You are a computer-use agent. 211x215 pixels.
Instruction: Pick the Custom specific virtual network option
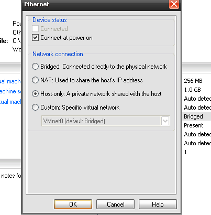tap(35, 107)
